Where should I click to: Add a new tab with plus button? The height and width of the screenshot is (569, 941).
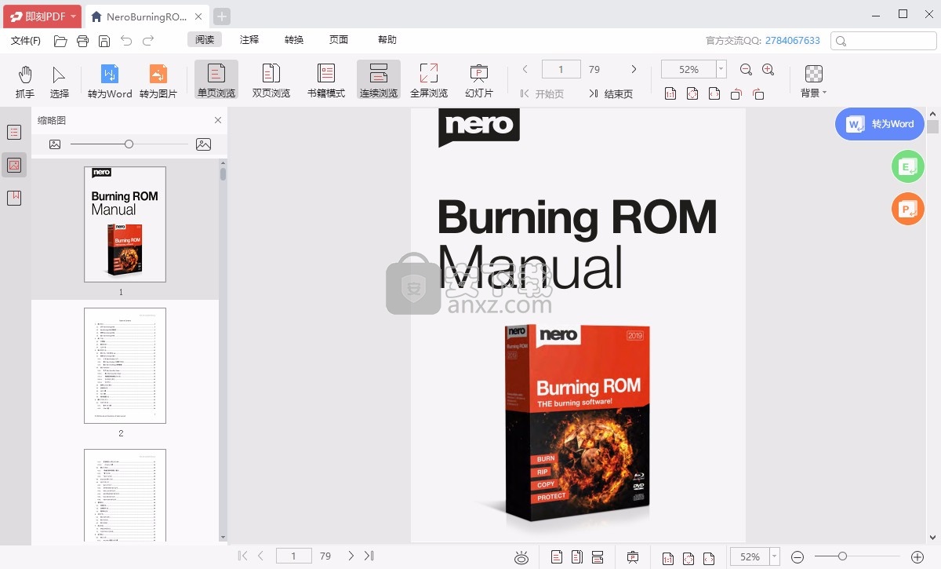222,16
